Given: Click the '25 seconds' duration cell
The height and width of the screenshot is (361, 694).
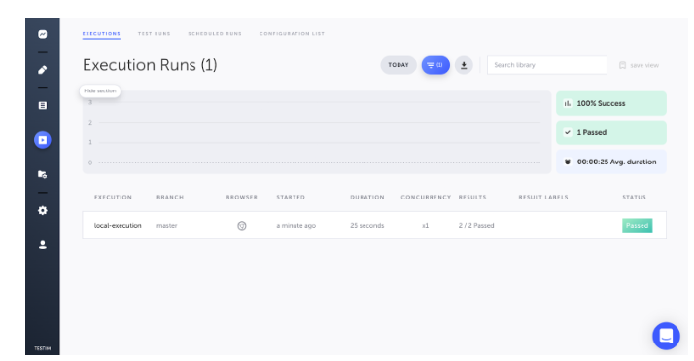Looking at the screenshot, I should (367, 226).
